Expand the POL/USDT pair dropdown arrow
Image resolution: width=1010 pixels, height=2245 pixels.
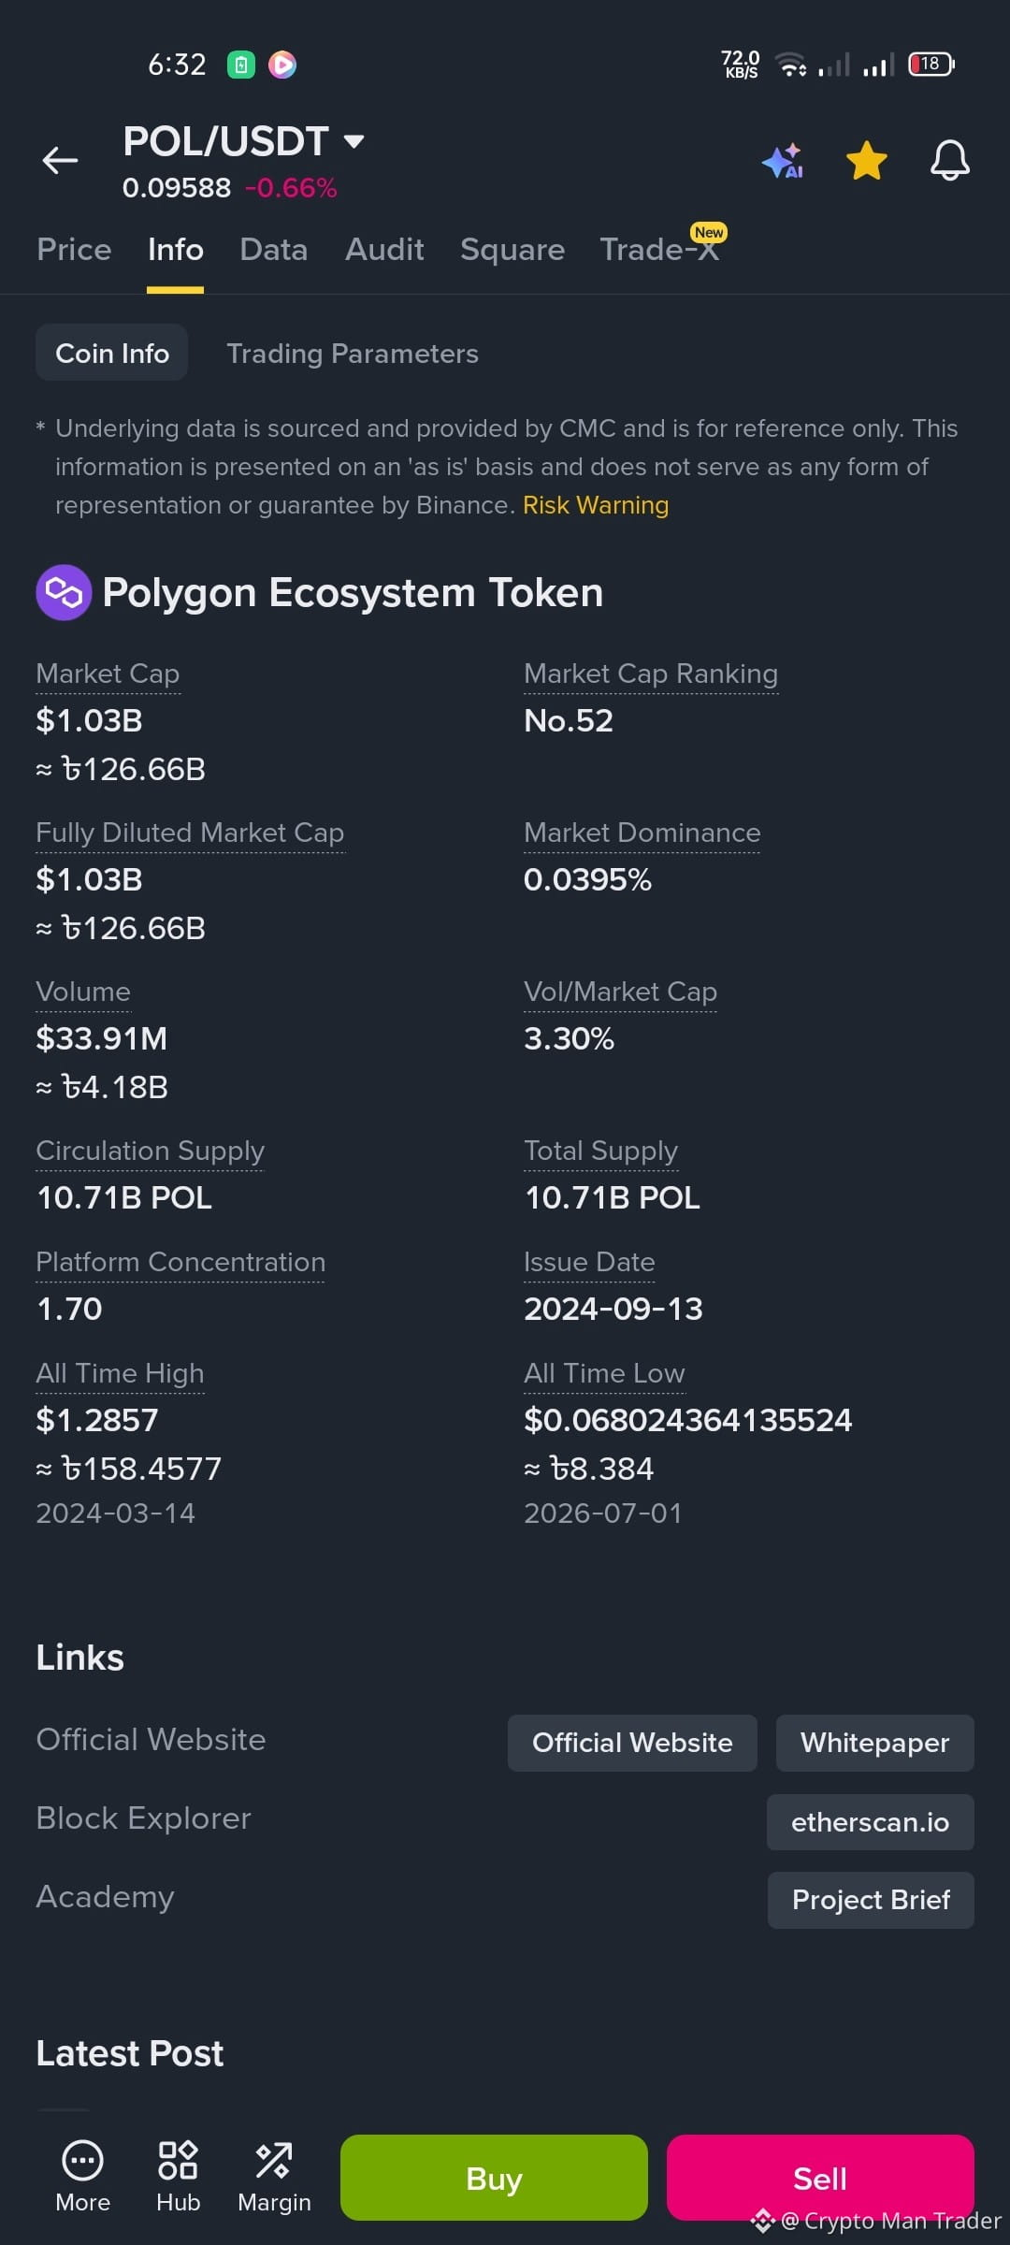coord(353,142)
